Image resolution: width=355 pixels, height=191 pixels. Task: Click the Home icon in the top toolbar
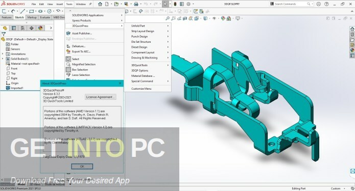tap(100, 4)
